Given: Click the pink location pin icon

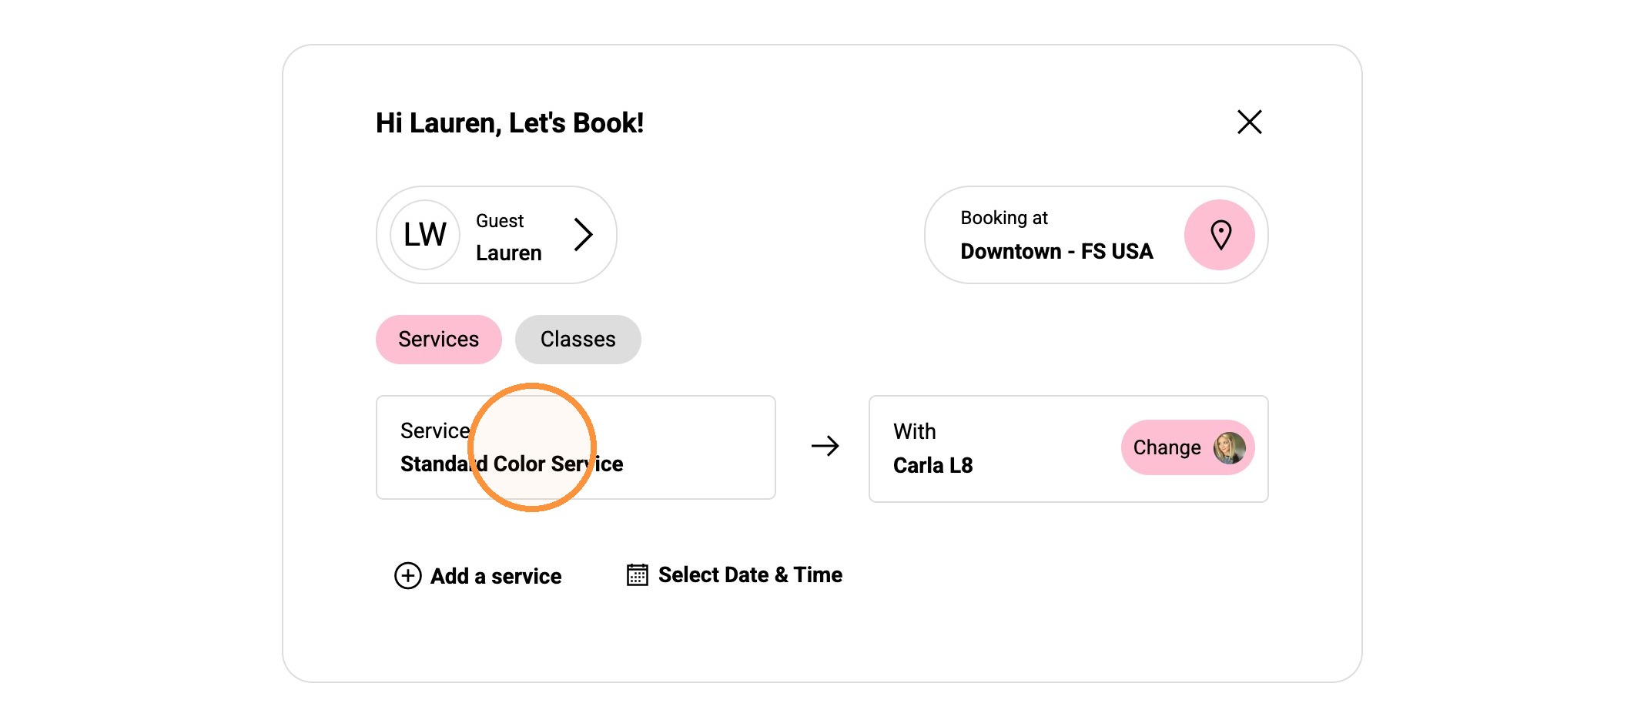Looking at the screenshot, I should (1220, 235).
